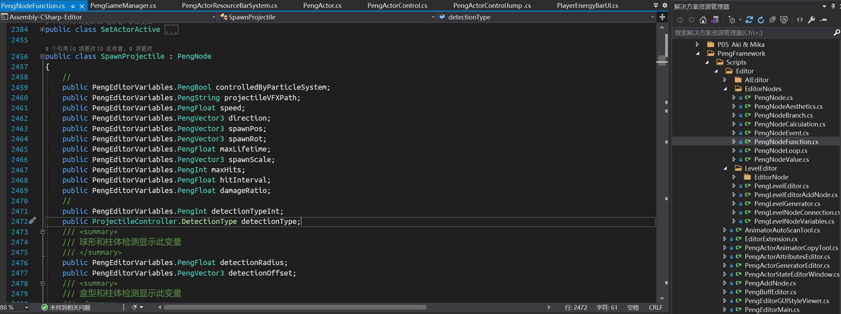Screen dimensions: 841x314
Task: Collapse all items in Solution Explorer
Action: pyautogui.click(x=772, y=20)
